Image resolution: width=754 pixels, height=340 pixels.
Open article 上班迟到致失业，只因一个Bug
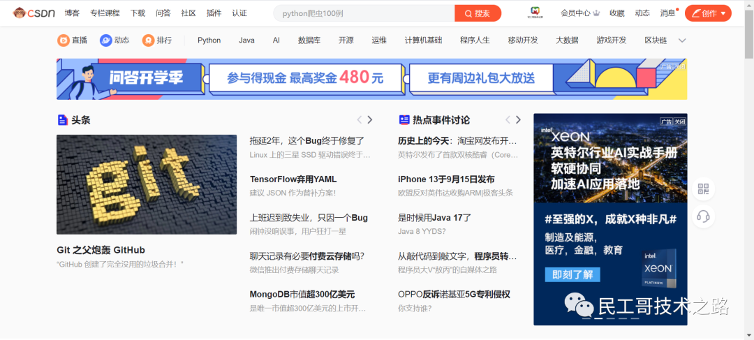[309, 218]
